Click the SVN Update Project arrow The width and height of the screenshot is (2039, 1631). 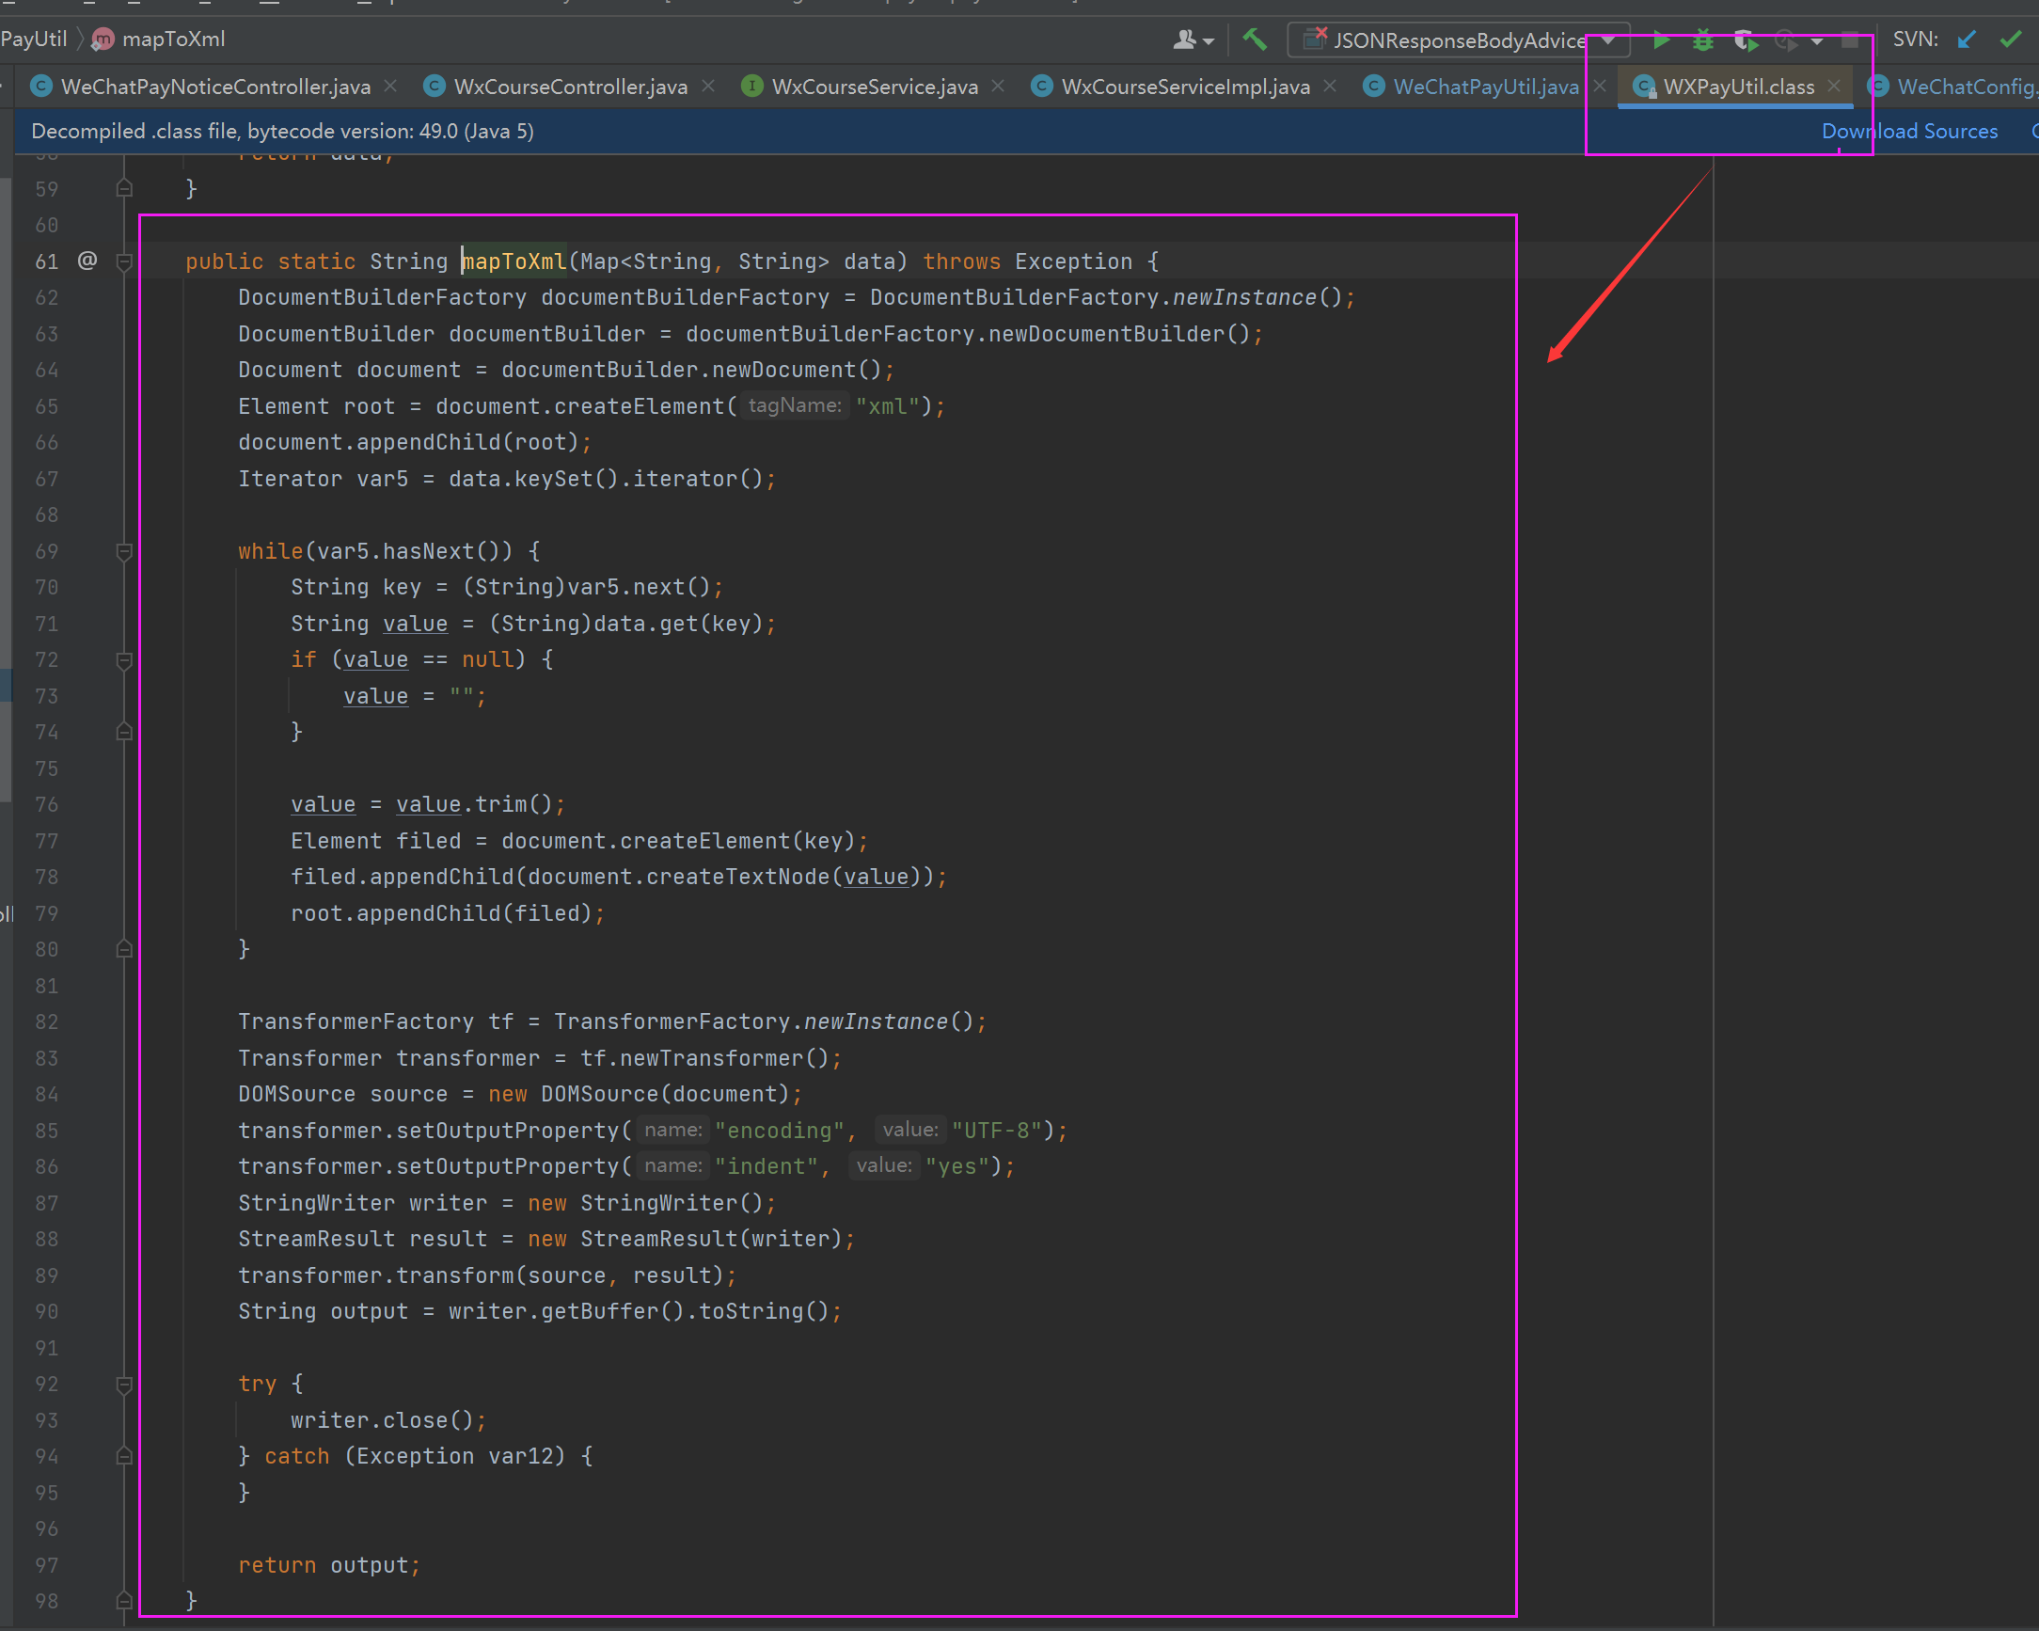[1968, 40]
